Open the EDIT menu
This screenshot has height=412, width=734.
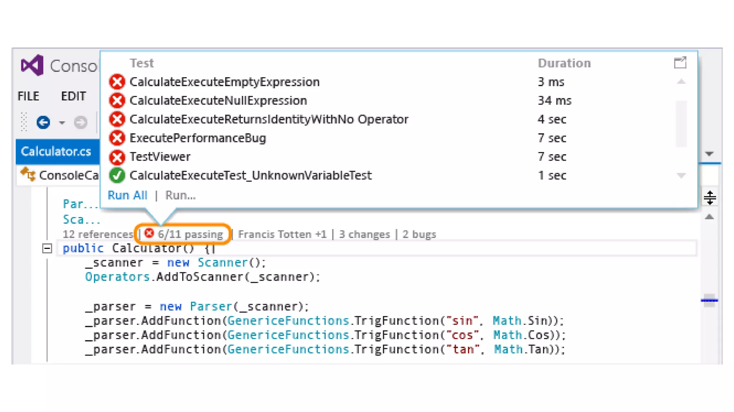tap(73, 96)
